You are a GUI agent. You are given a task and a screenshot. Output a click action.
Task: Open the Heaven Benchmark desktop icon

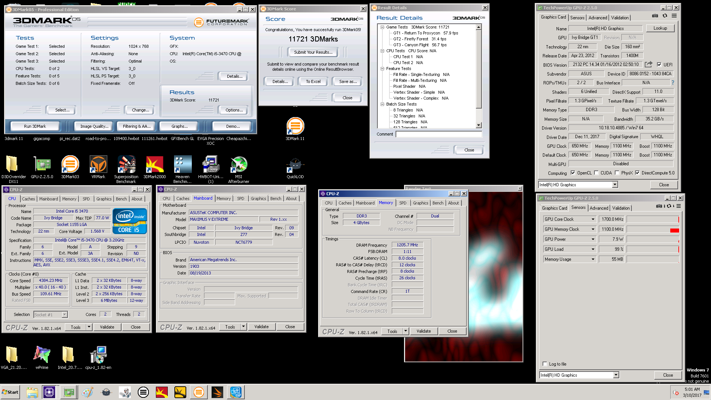tap(183, 164)
